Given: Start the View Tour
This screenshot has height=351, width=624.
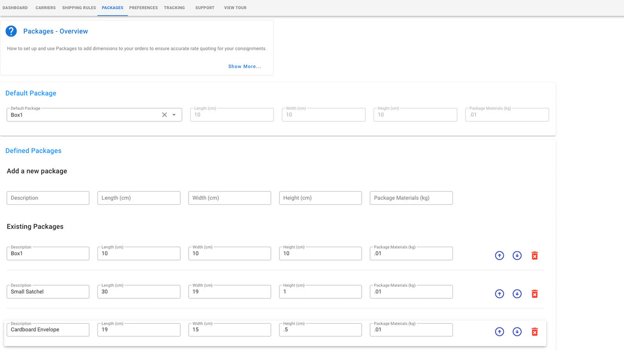Looking at the screenshot, I should tap(235, 8).
